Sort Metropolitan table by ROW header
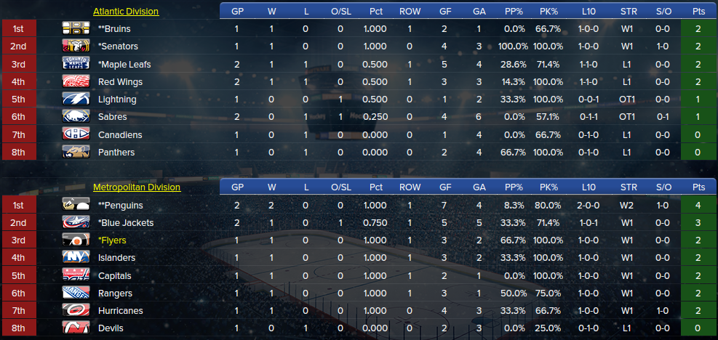The width and height of the screenshot is (718, 340). (x=410, y=187)
